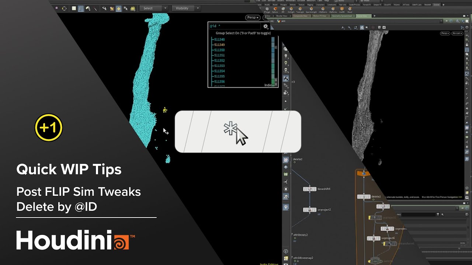Click the gear icon beside the @id field
Screen dimensions: 472x265
click(x=265, y=26)
